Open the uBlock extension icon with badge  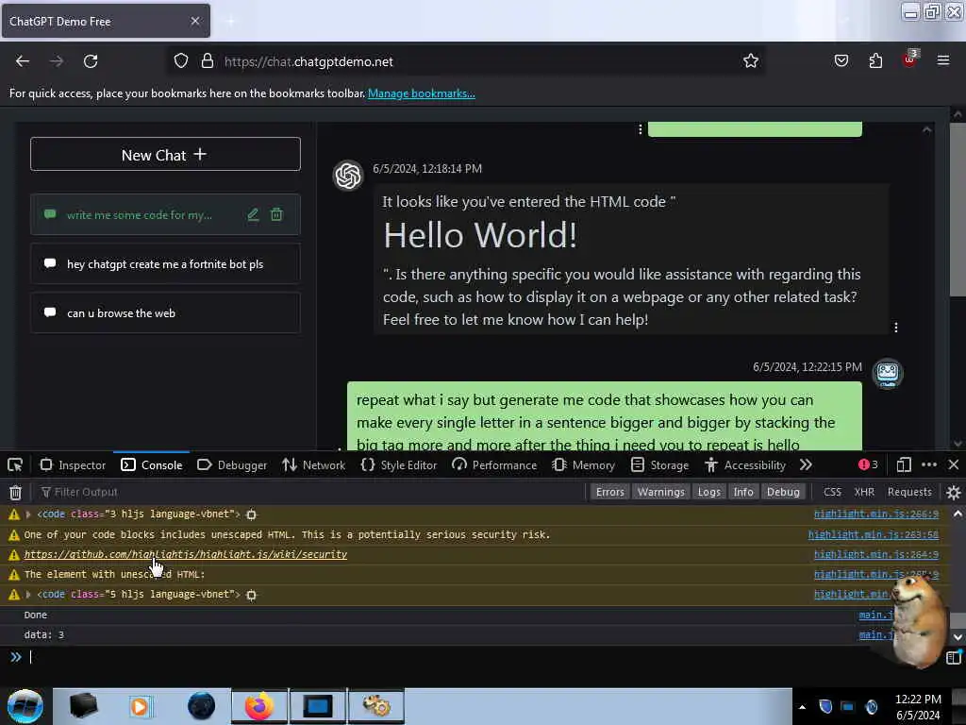[910, 59]
